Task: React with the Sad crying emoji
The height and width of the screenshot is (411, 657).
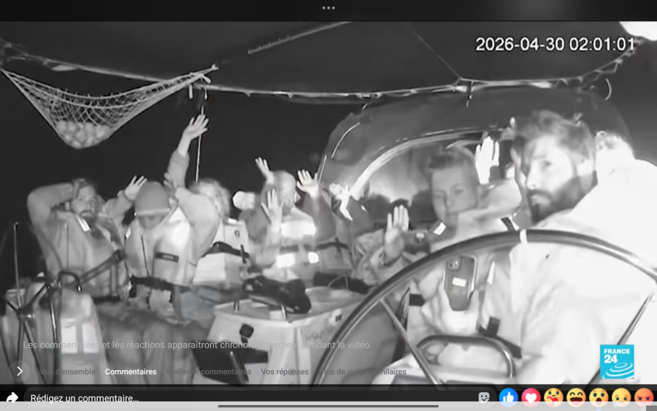Action: [621, 396]
